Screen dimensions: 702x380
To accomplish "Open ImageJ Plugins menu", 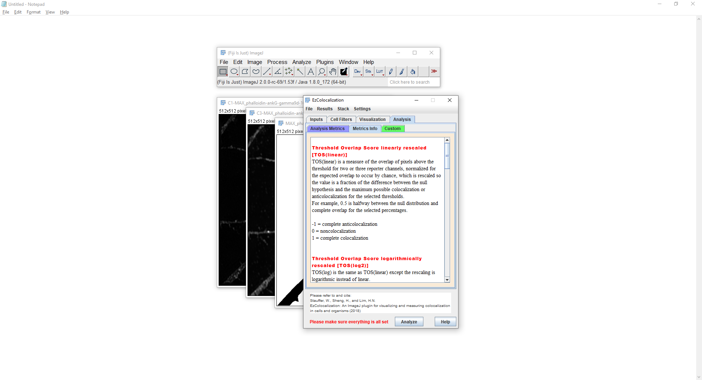I will (x=325, y=62).
